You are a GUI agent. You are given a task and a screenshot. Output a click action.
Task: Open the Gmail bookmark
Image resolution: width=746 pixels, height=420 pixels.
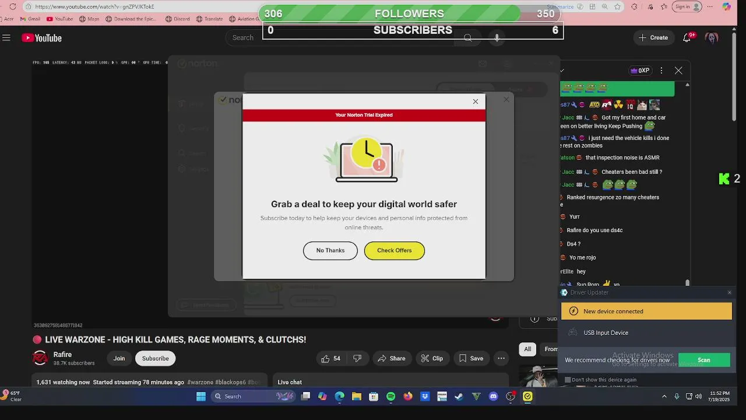coord(30,19)
